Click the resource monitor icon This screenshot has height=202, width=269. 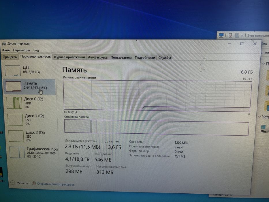(34, 183)
